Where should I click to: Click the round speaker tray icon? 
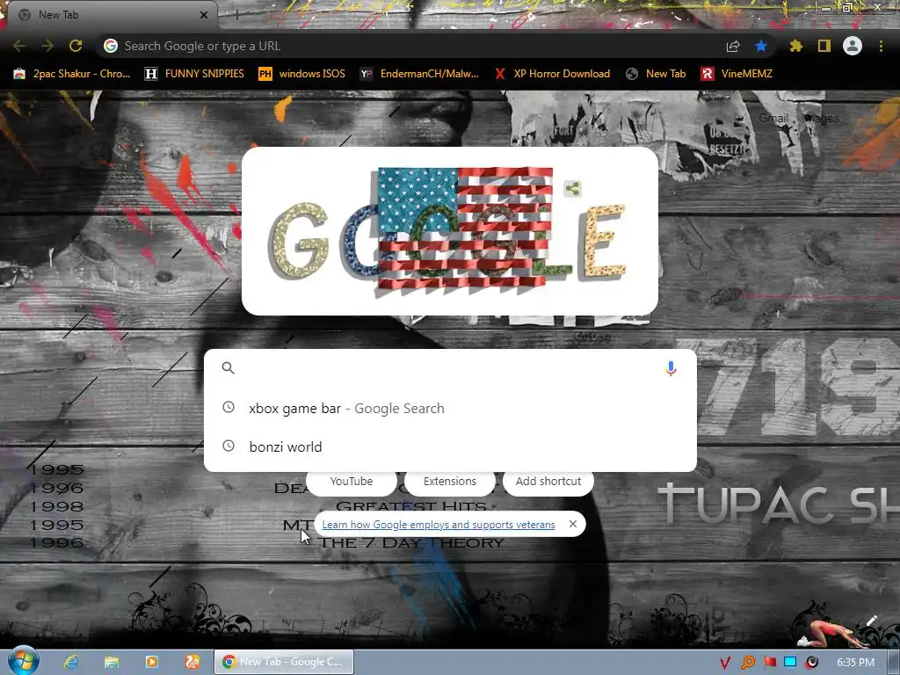tap(811, 663)
